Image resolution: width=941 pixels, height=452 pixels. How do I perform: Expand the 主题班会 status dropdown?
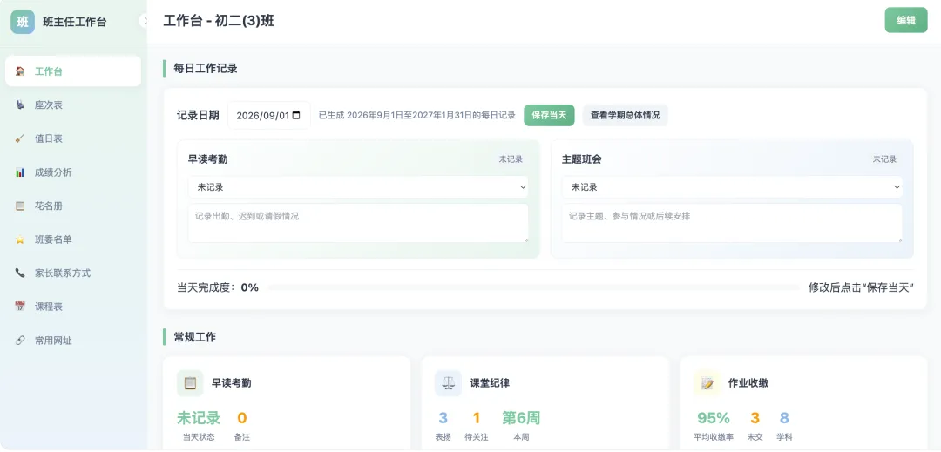(x=732, y=187)
